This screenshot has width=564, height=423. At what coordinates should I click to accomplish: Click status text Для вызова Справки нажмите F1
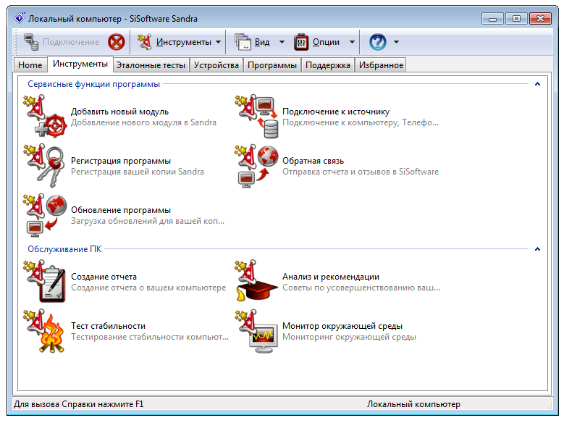pos(79,404)
